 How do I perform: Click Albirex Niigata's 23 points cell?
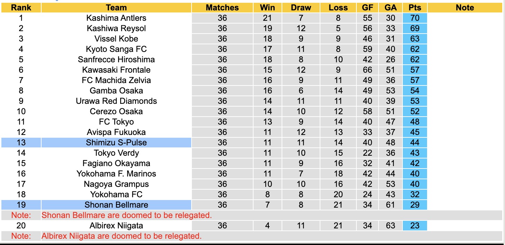coord(415,226)
